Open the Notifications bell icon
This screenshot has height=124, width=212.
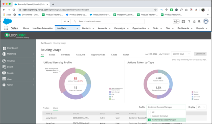[199, 21]
